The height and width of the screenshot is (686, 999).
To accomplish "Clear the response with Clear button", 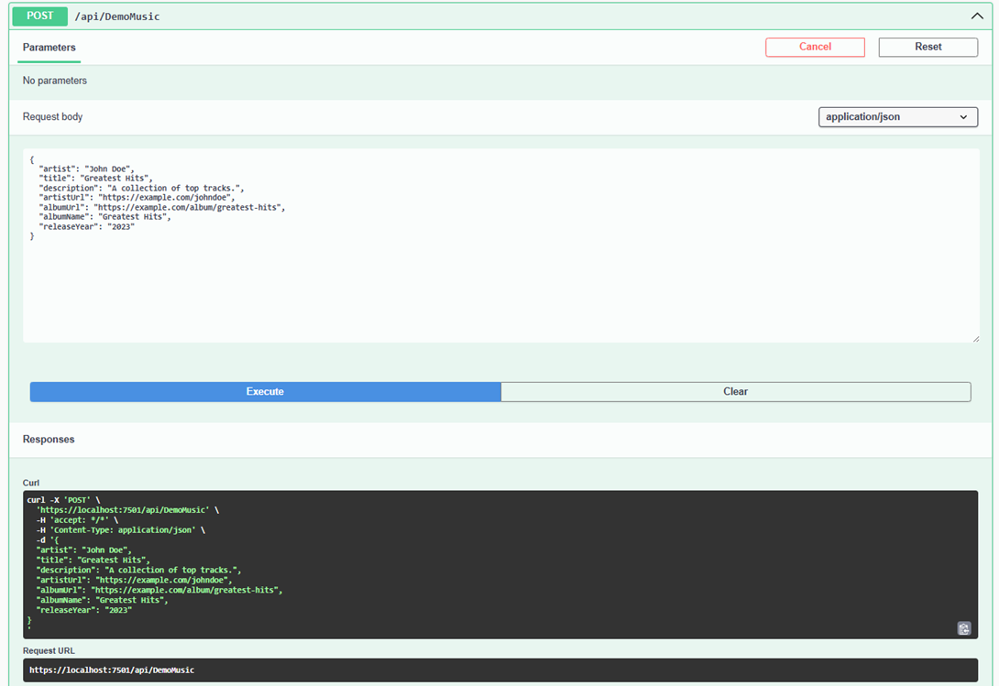I will click(x=735, y=392).
